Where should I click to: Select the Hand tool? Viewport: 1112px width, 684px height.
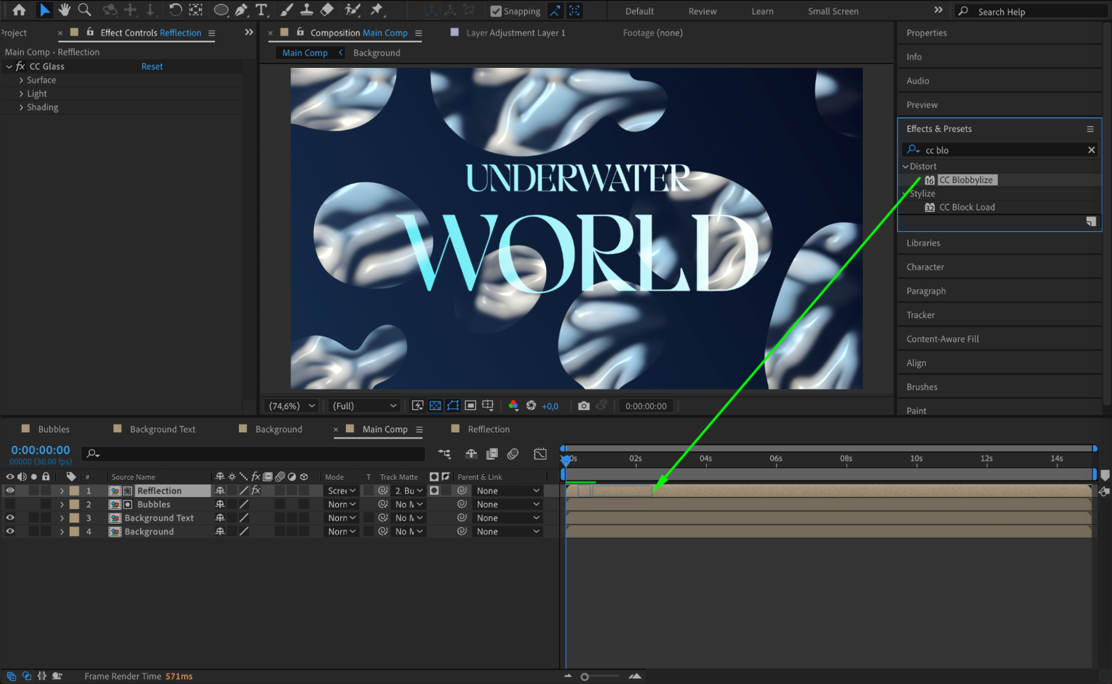65,10
